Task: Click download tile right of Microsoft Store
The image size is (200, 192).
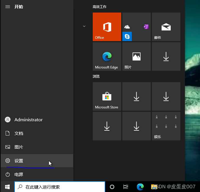Action: 137,96
